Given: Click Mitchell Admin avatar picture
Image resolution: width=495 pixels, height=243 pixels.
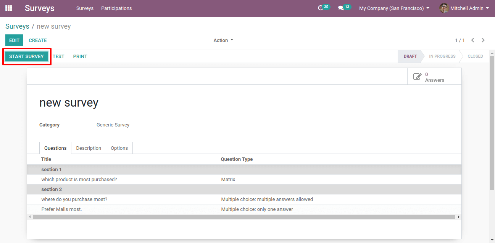Looking at the screenshot, I should [444, 8].
